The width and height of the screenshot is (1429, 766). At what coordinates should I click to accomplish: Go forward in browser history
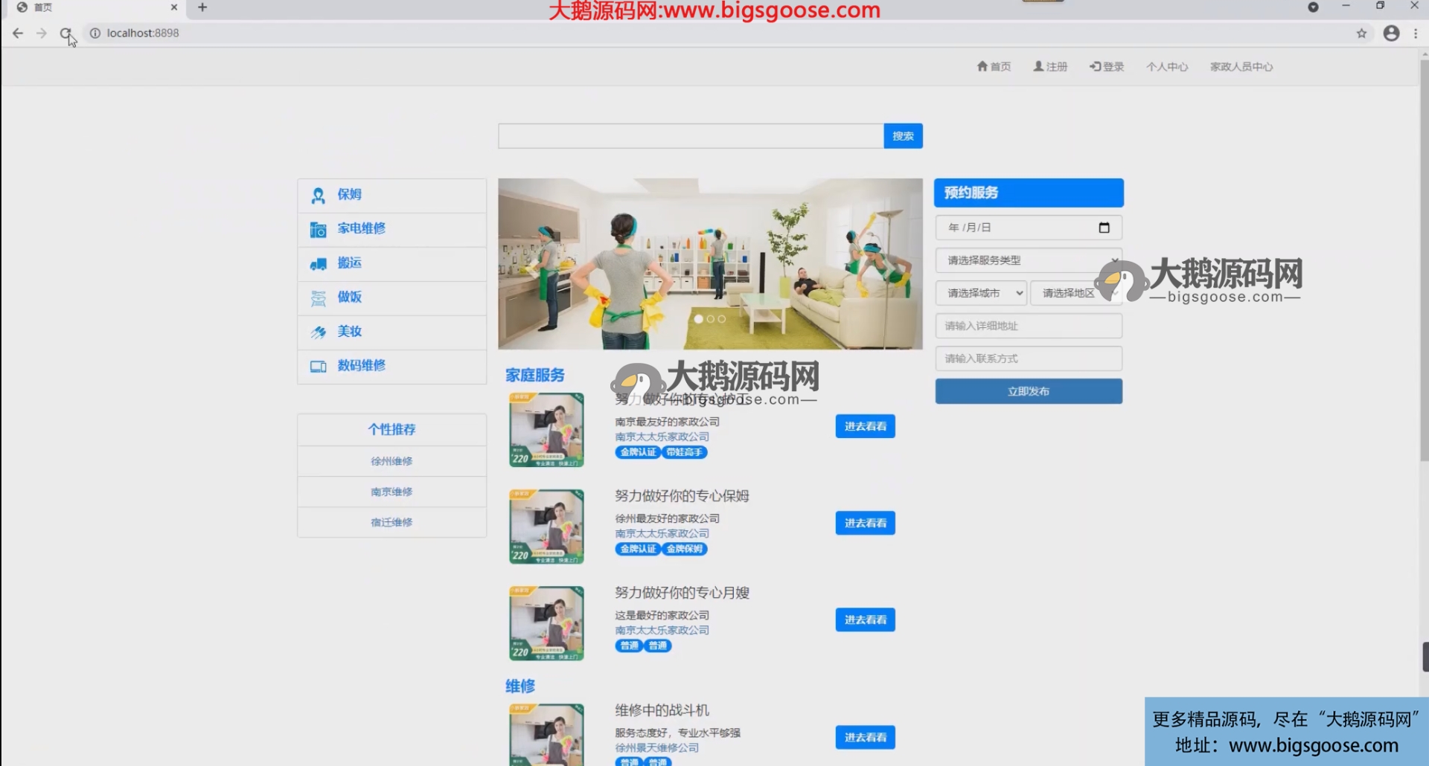[42, 33]
